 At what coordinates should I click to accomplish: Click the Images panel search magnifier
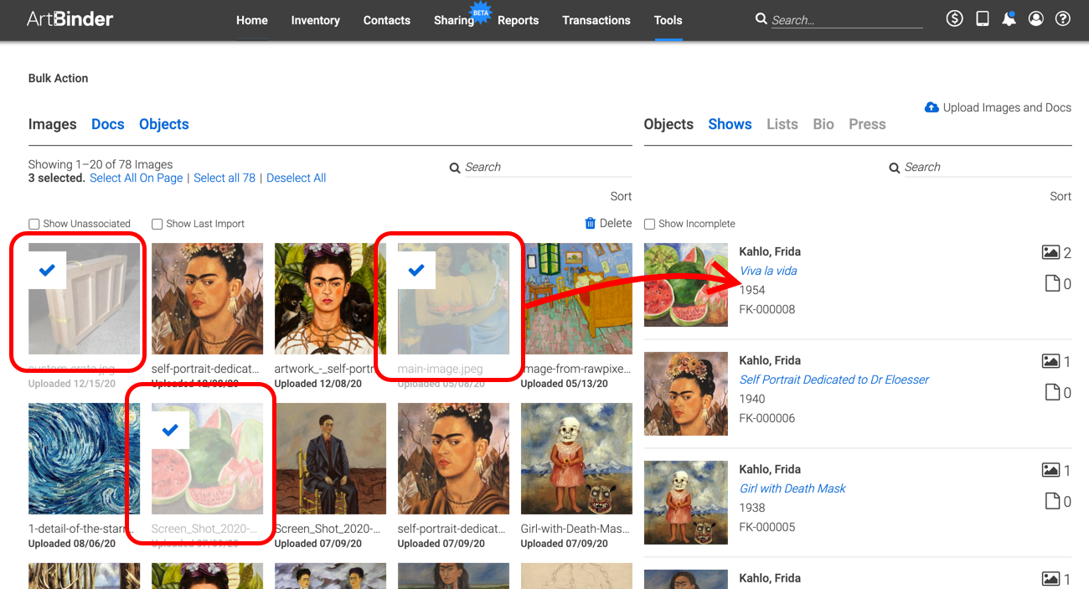pyautogui.click(x=455, y=168)
